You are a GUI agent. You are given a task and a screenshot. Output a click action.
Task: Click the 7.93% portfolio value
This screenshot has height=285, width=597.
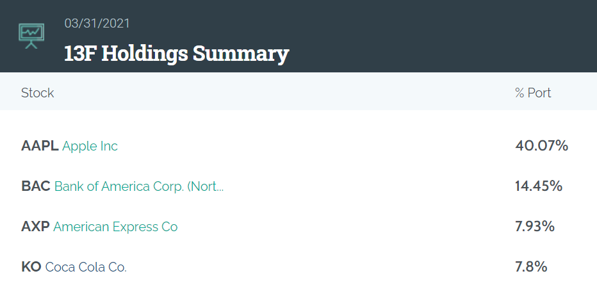(x=535, y=227)
